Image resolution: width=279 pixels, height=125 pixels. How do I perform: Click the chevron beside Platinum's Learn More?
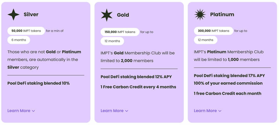220,111
